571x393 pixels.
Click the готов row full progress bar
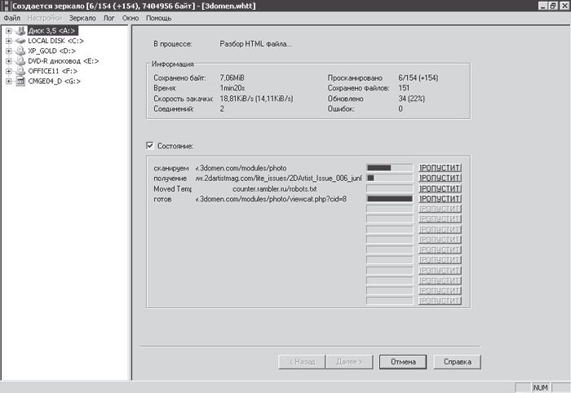[x=390, y=199]
